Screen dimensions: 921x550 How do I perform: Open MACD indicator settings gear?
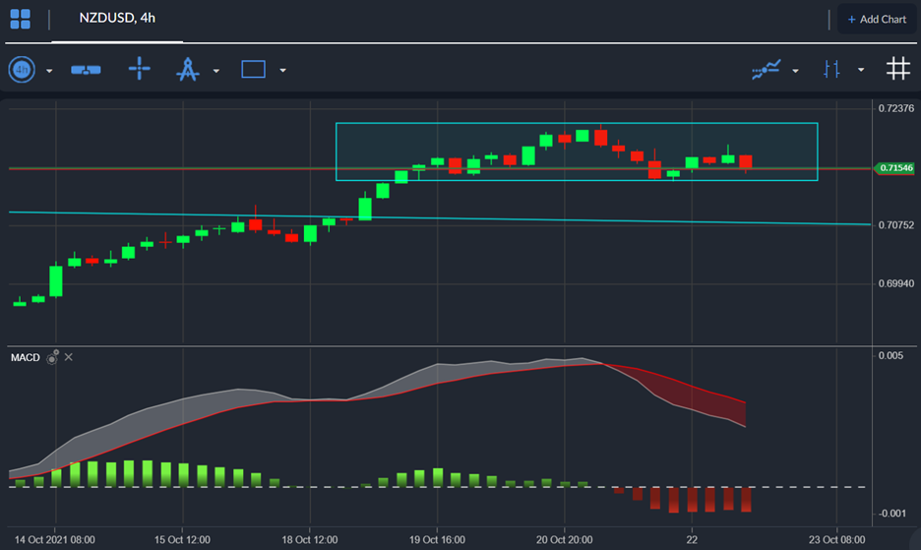click(x=53, y=357)
